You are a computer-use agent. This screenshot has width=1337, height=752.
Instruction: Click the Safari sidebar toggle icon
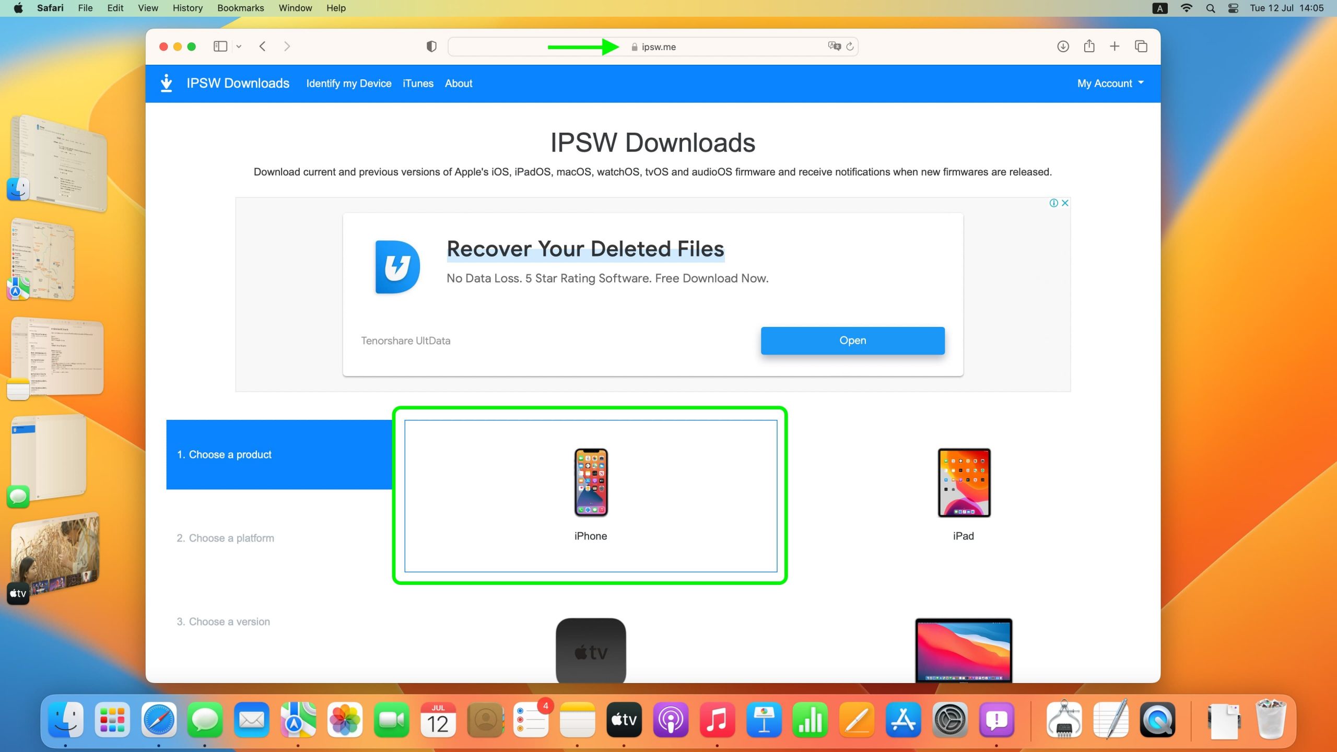pos(220,46)
